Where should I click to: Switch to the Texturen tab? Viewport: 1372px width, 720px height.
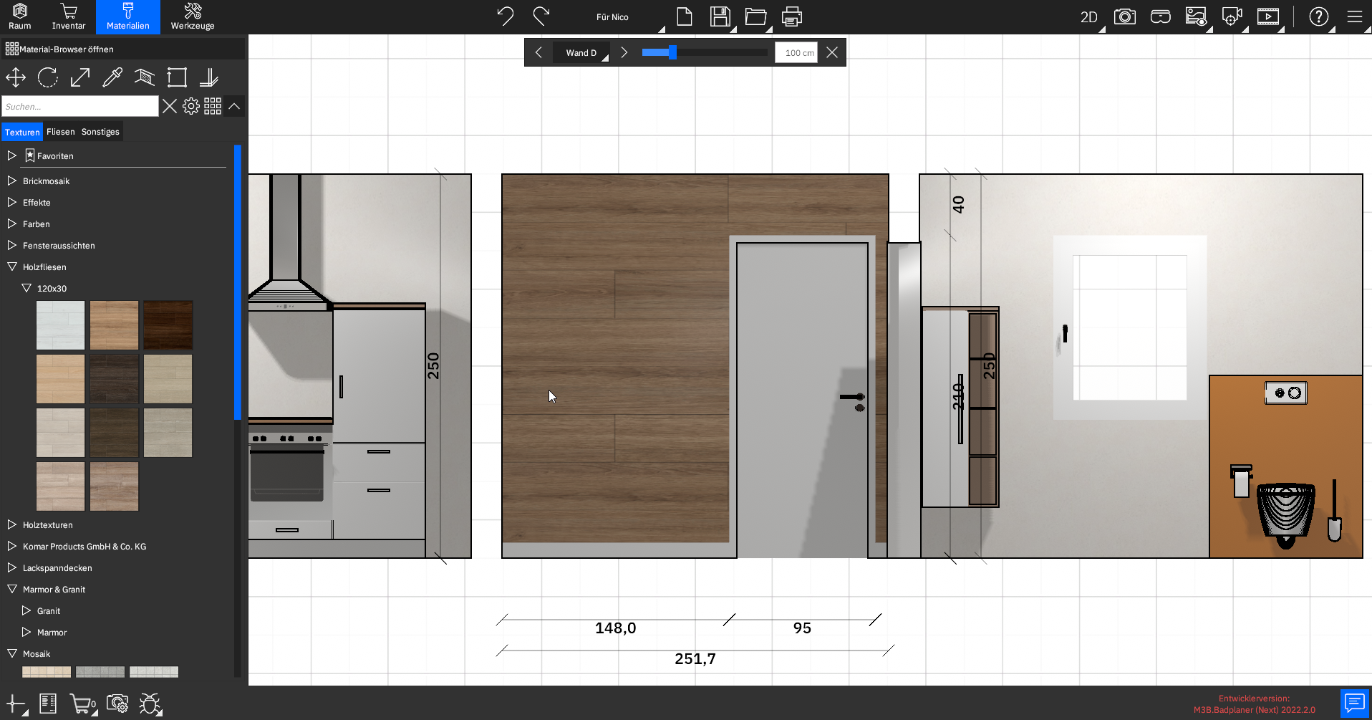(22, 132)
